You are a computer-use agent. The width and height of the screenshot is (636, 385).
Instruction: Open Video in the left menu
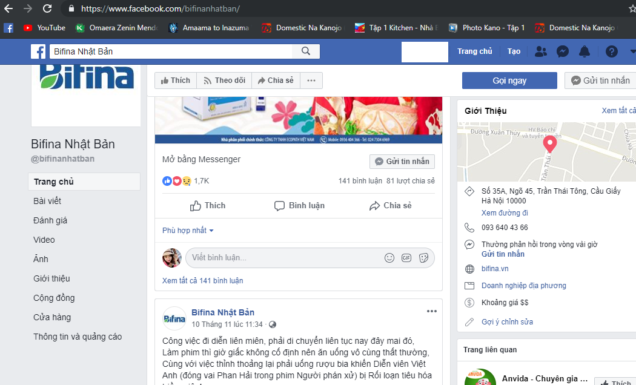(x=44, y=240)
